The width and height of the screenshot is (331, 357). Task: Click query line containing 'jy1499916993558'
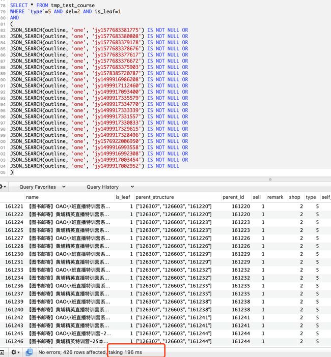pyautogui.click(x=99, y=147)
